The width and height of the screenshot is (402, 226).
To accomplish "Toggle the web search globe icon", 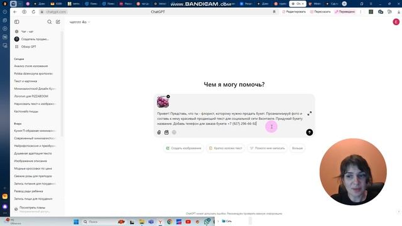I will [174, 132].
